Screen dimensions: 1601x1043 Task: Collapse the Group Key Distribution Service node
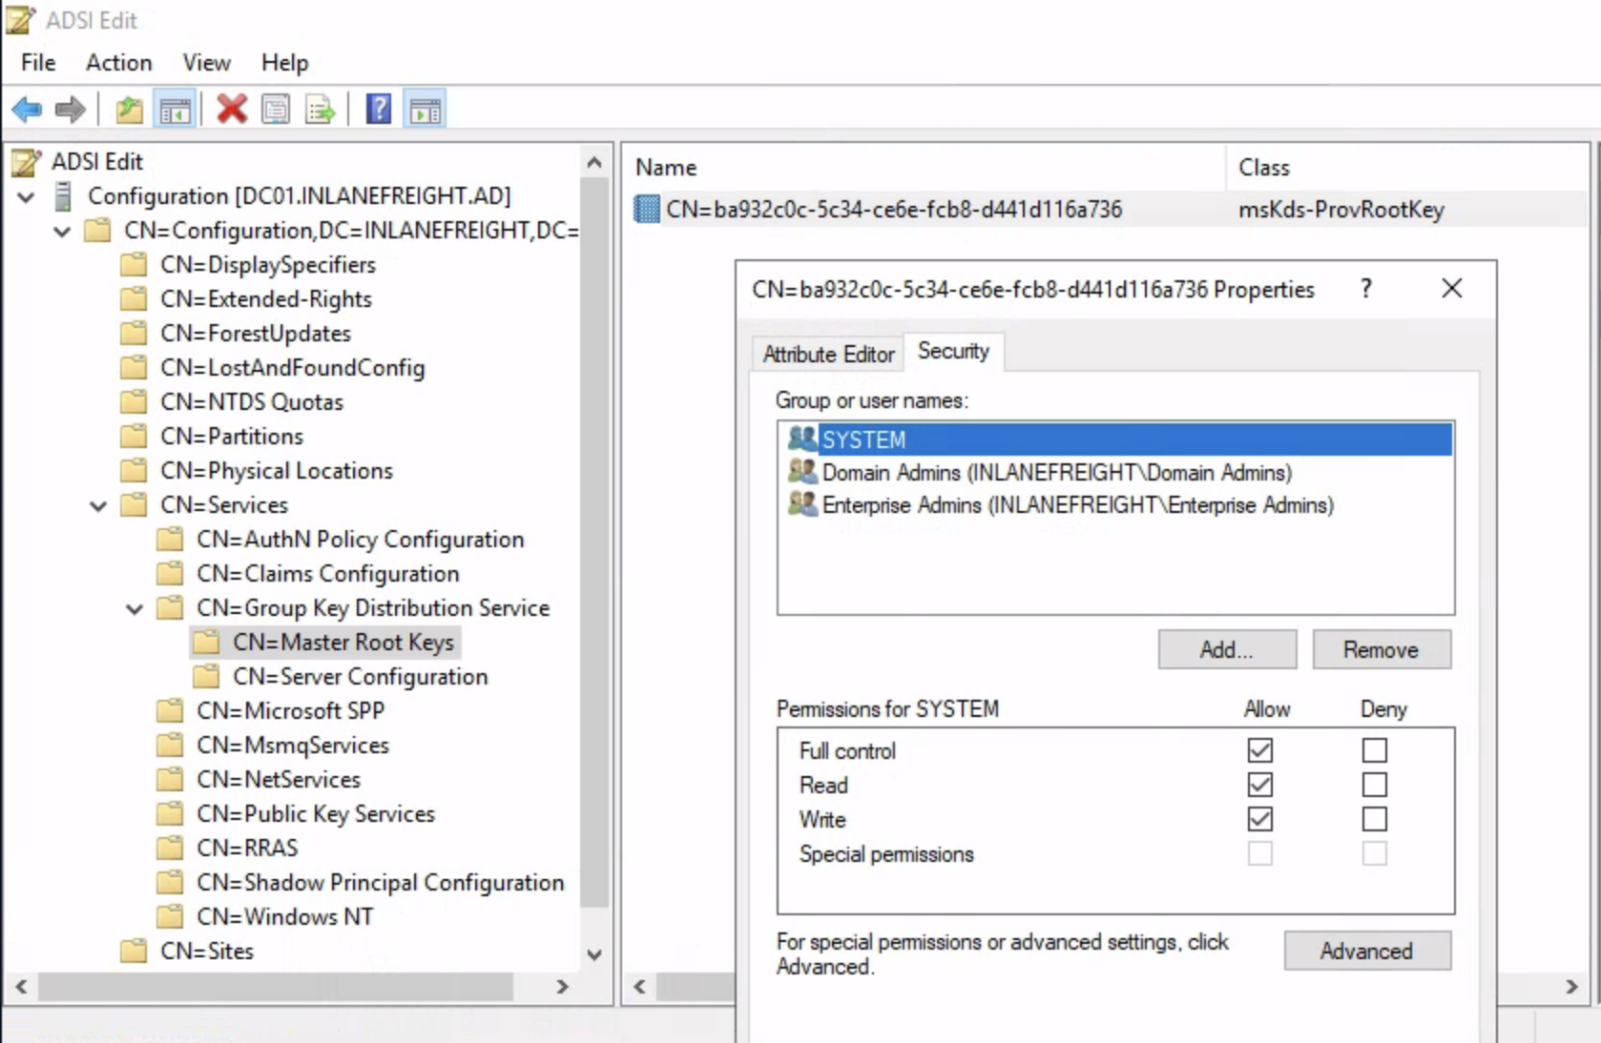coord(135,608)
